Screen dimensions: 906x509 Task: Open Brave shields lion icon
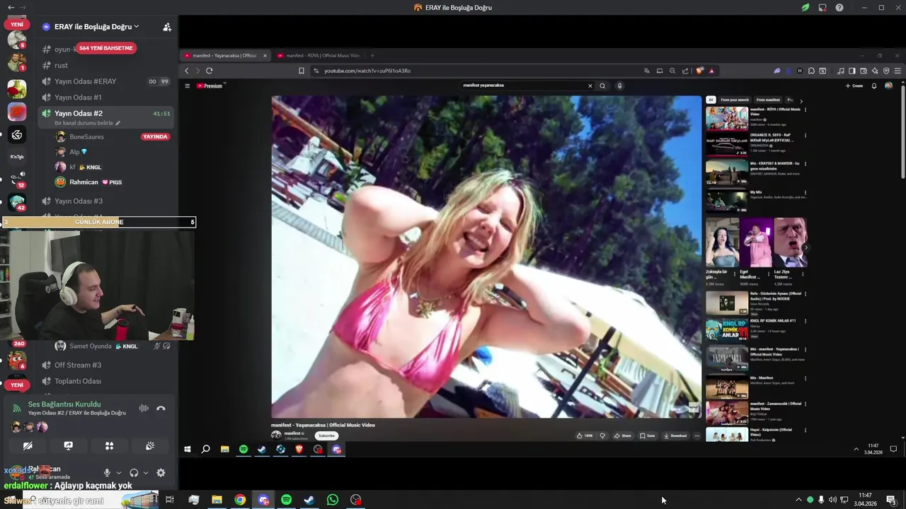pyautogui.click(x=700, y=71)
